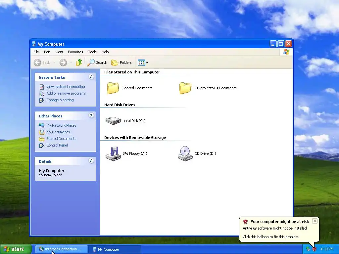Viewport: 339px width, 254px height.
Task: Click the red security shield tray icon
Action: [315, 249]
